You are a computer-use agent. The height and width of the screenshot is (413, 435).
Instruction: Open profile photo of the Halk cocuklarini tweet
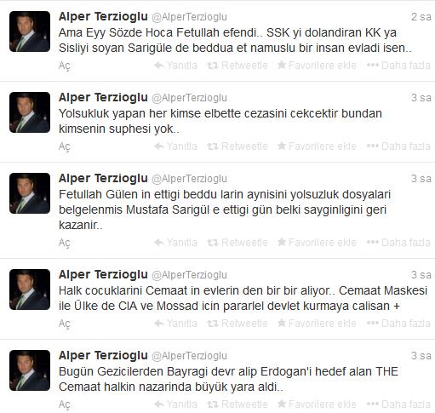pos(30,290)
